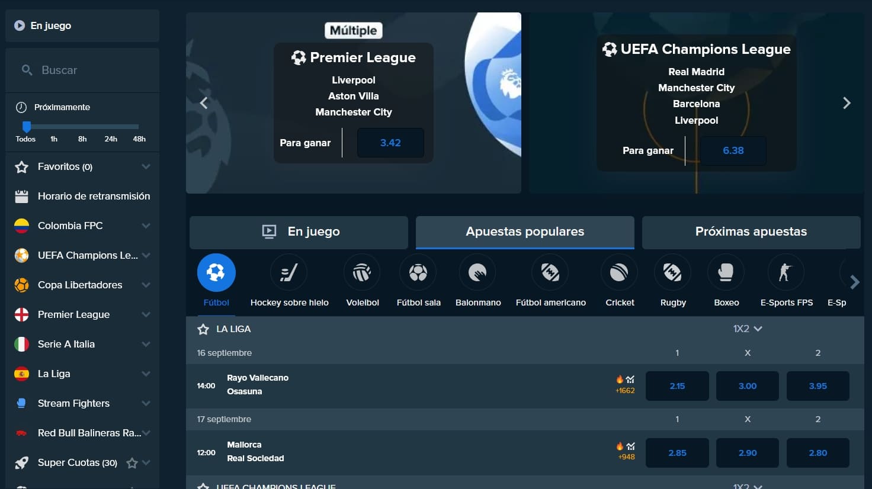This screenshot has width=872, height=489.
Task: Click the Buscar search field
Action: (82, 70)
